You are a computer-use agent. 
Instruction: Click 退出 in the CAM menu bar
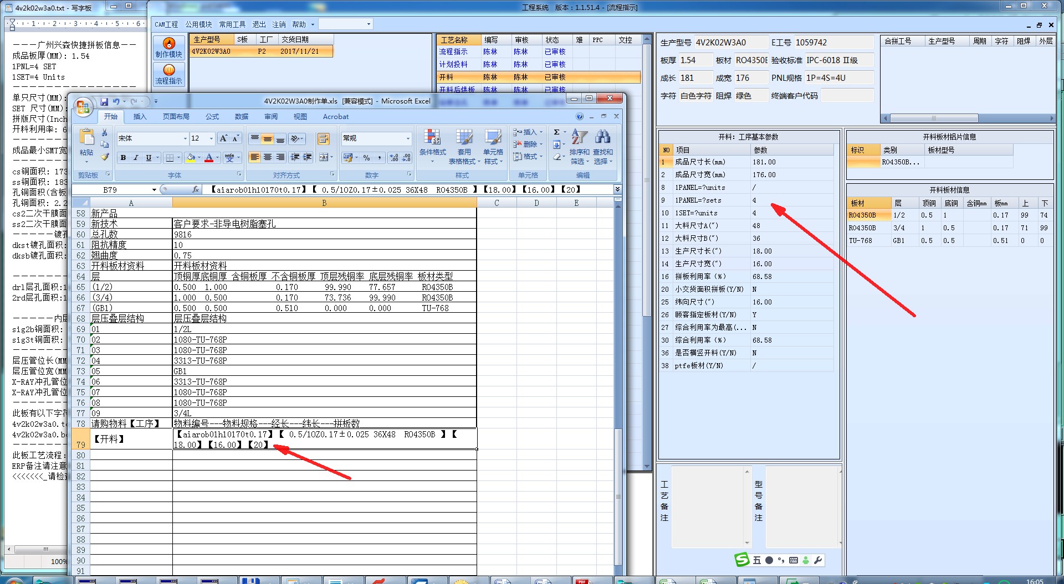click(x=259, y=24)
